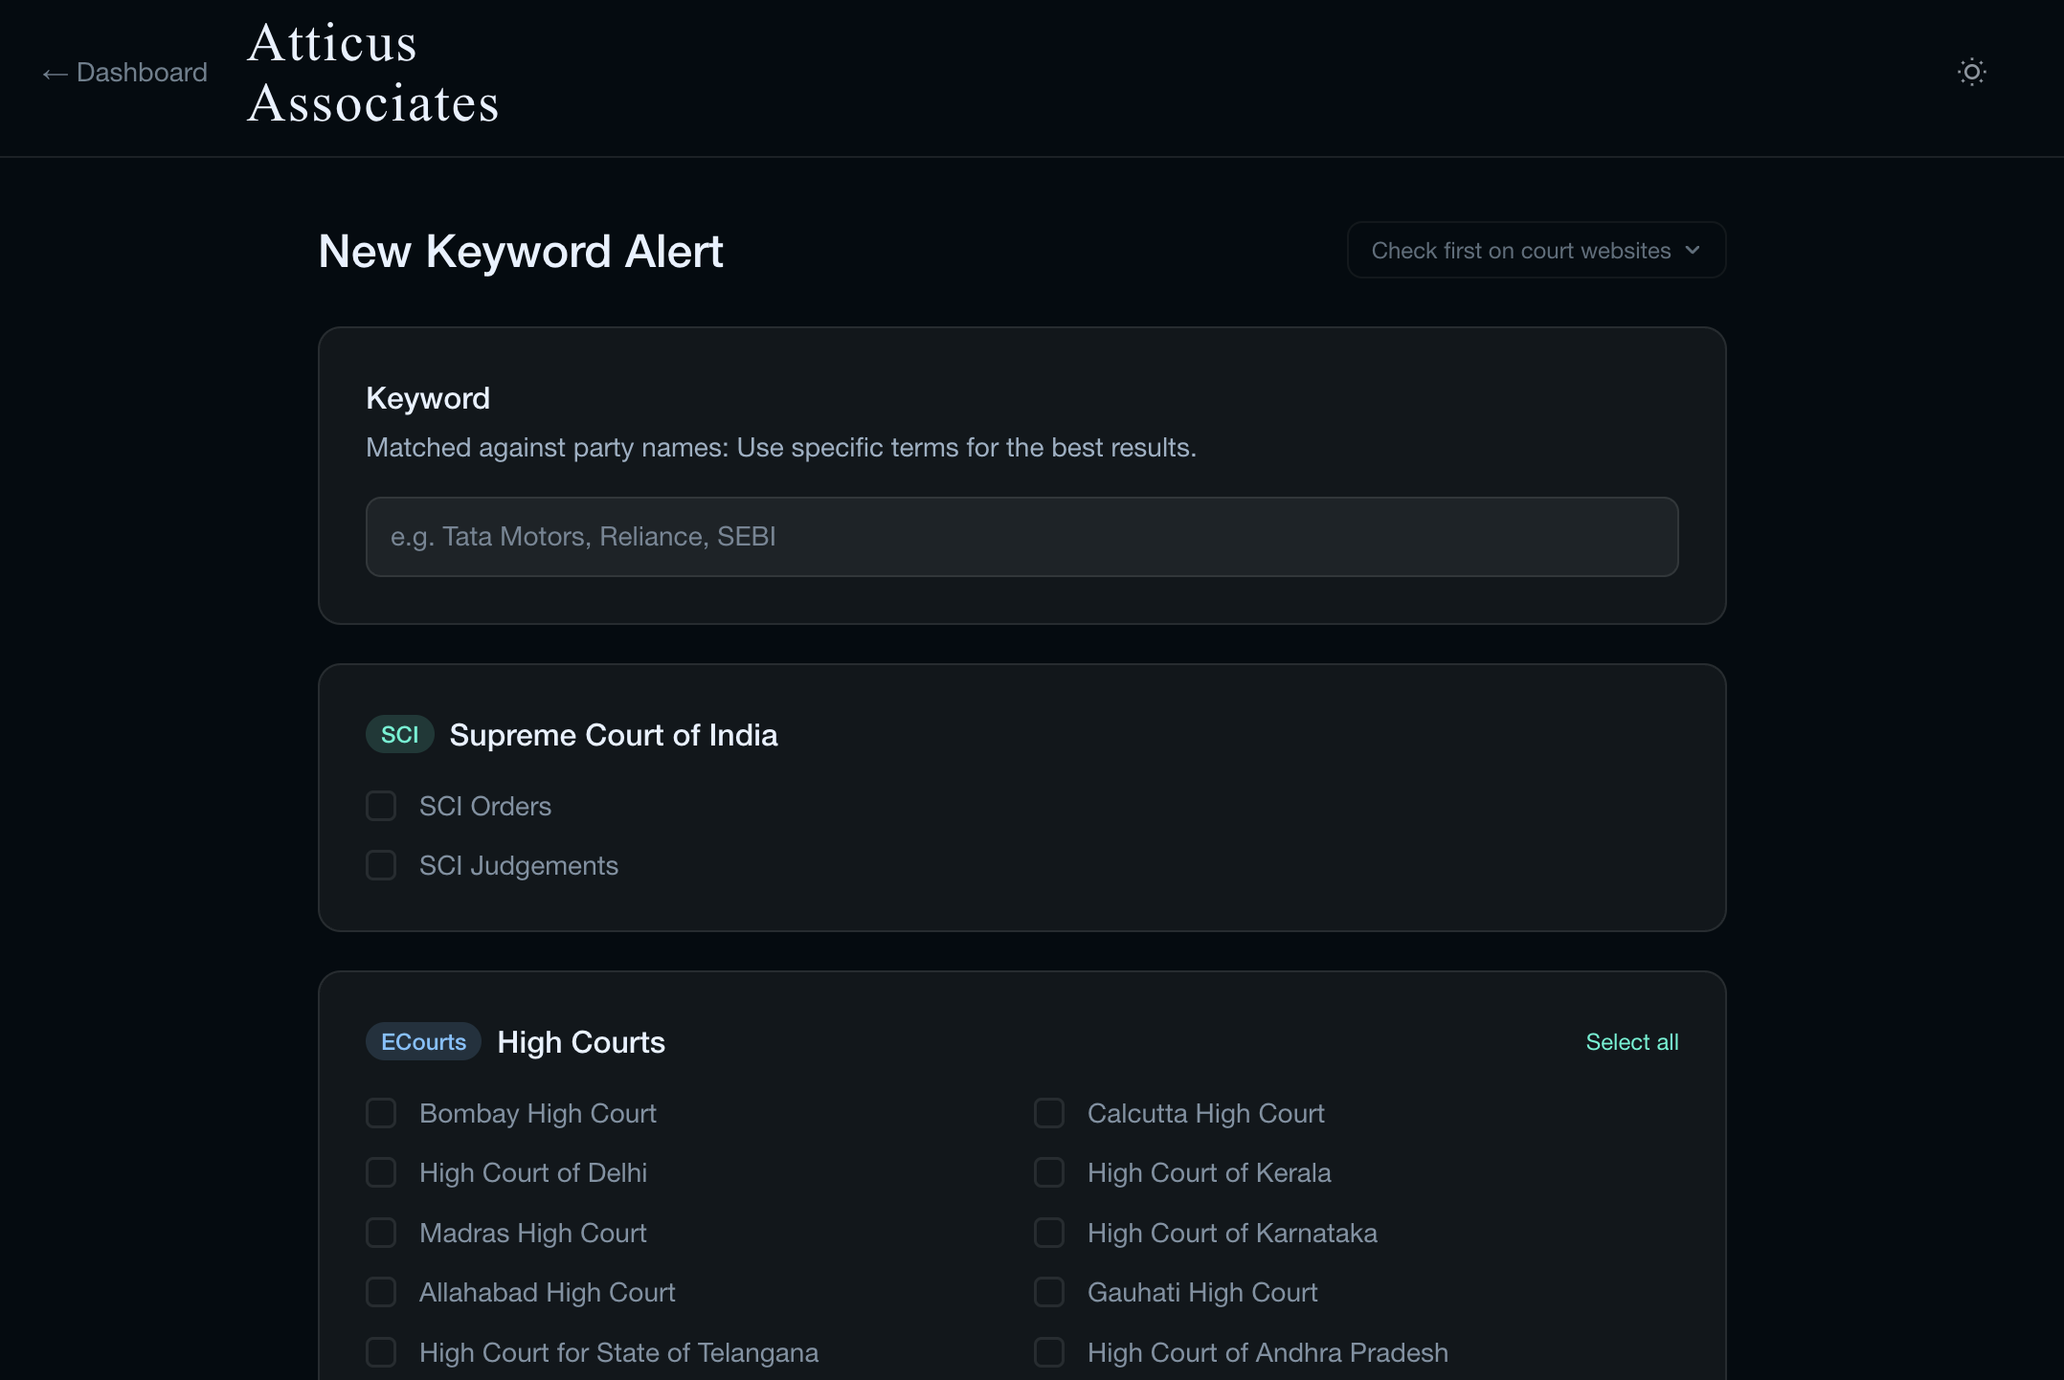The image size is (2064, 1380).
Task: Enable the SCI Judgements checkbox
Action: coord(381,865)
